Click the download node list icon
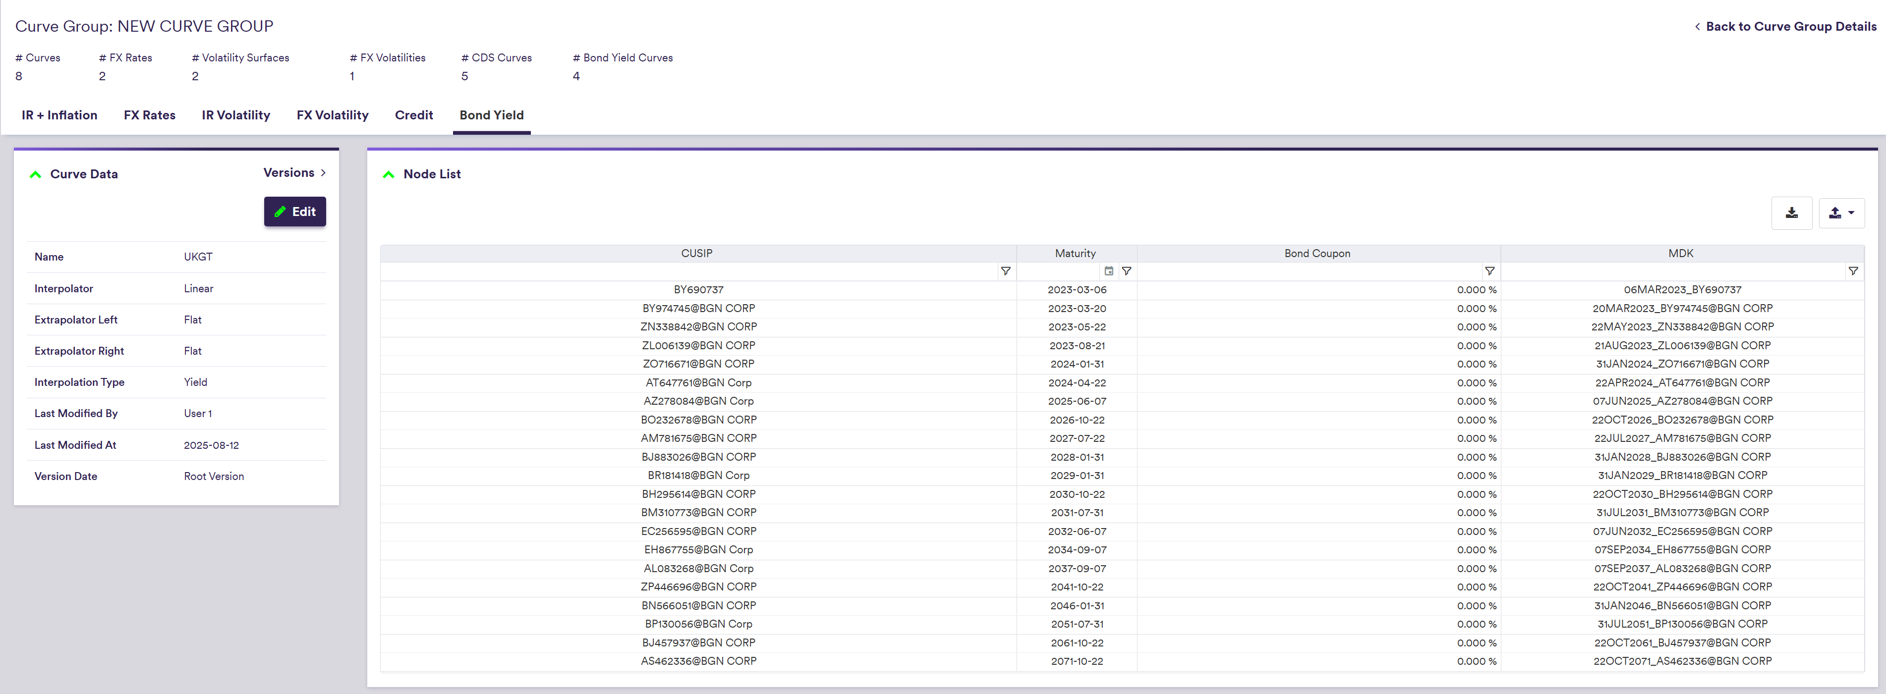The width and height of the screenshot is (1886, 694). pos(1791,213)
